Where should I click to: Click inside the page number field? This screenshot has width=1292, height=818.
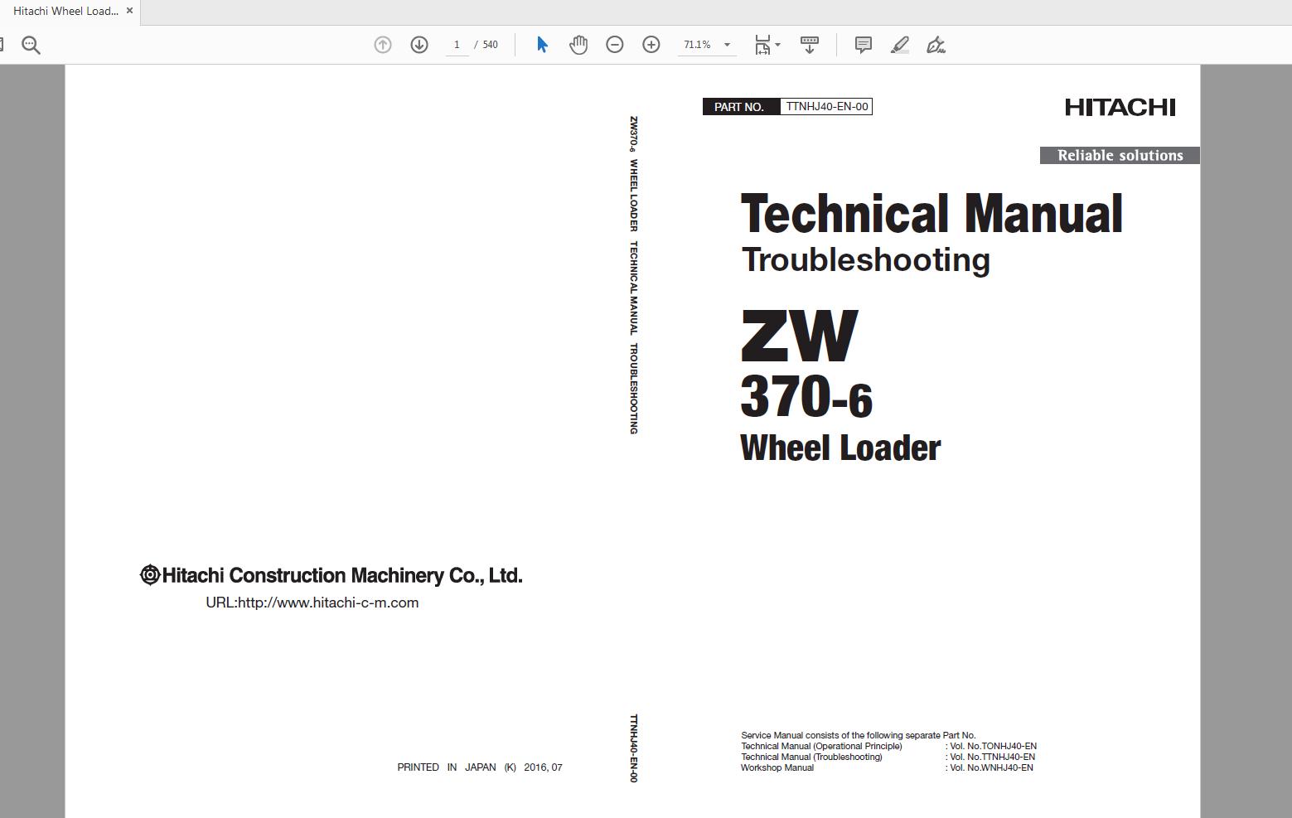[457, 45]
